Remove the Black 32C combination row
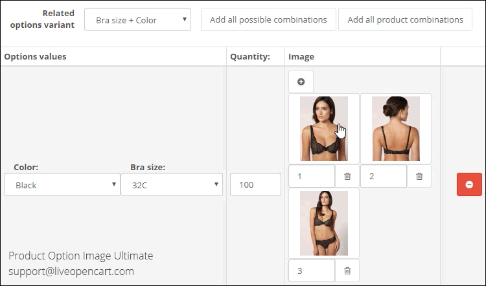The width and height of the screenshot is (486, 286). (469, 184)
